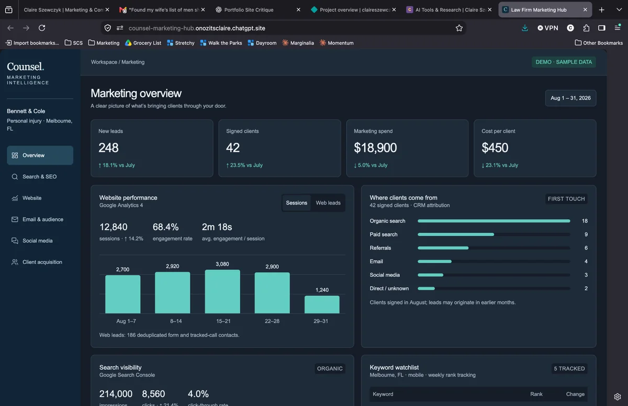Screen dimensions: 628x406
Task: Select the Sessions chart toggle
Action: [297, 203]
